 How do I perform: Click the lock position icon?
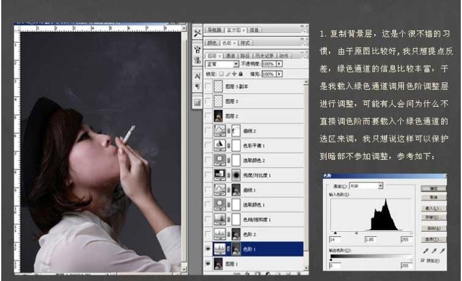click(234, 74)
